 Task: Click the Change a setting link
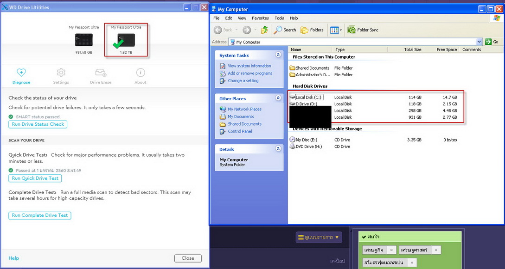click(x=243, y=80)
